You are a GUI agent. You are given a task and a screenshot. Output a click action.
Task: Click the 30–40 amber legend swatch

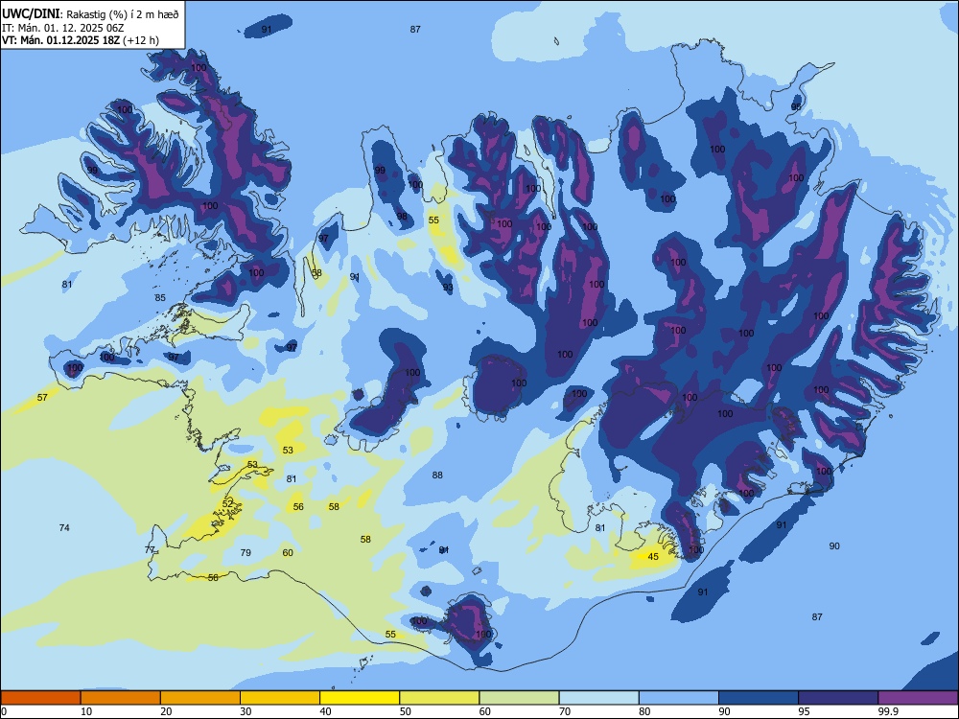coord(280,698)
